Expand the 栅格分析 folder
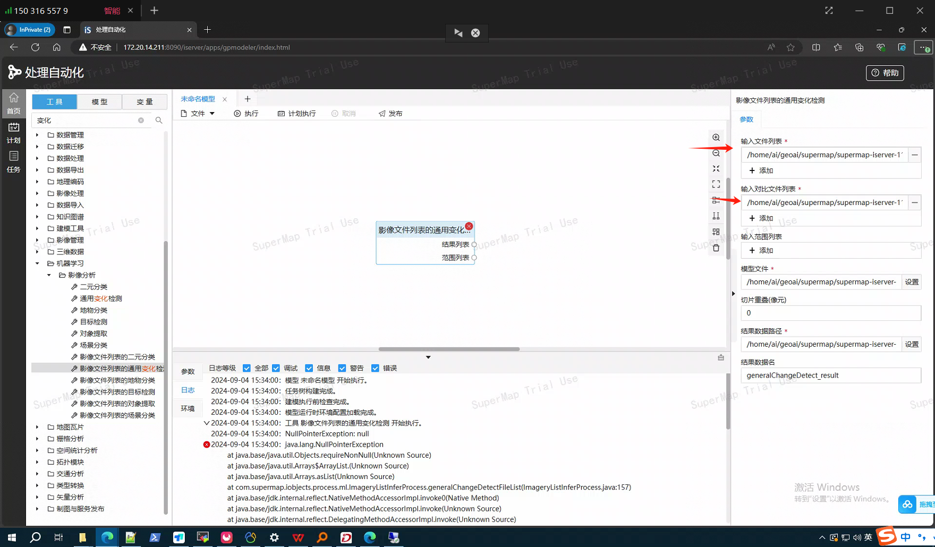This screenshot has width=935, height=547. click(x=37, y=439)
